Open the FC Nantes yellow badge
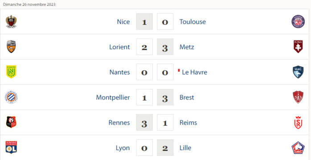 pyautogui.click(x=11, y=72)
